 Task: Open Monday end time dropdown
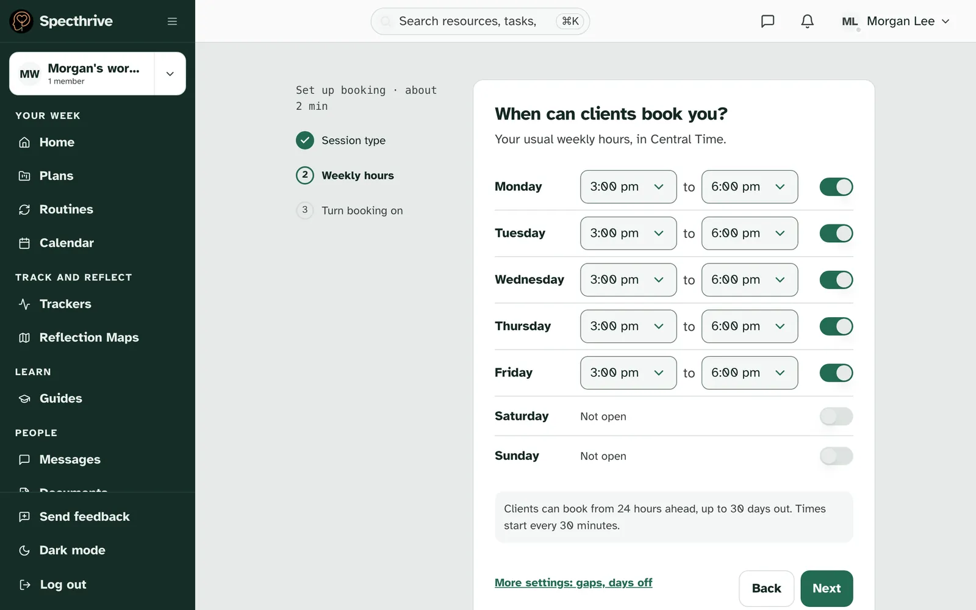click(x=750, y=187)
